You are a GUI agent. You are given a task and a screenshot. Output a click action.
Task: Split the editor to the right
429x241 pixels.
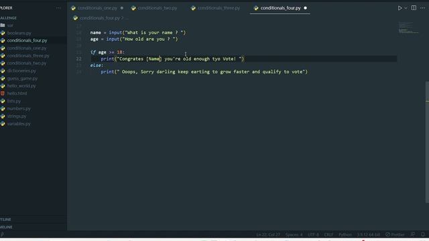(x=414, y=8)
